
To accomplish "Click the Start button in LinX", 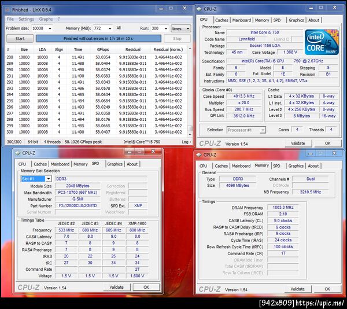I will pyautogui.click(x=20, y=39).
